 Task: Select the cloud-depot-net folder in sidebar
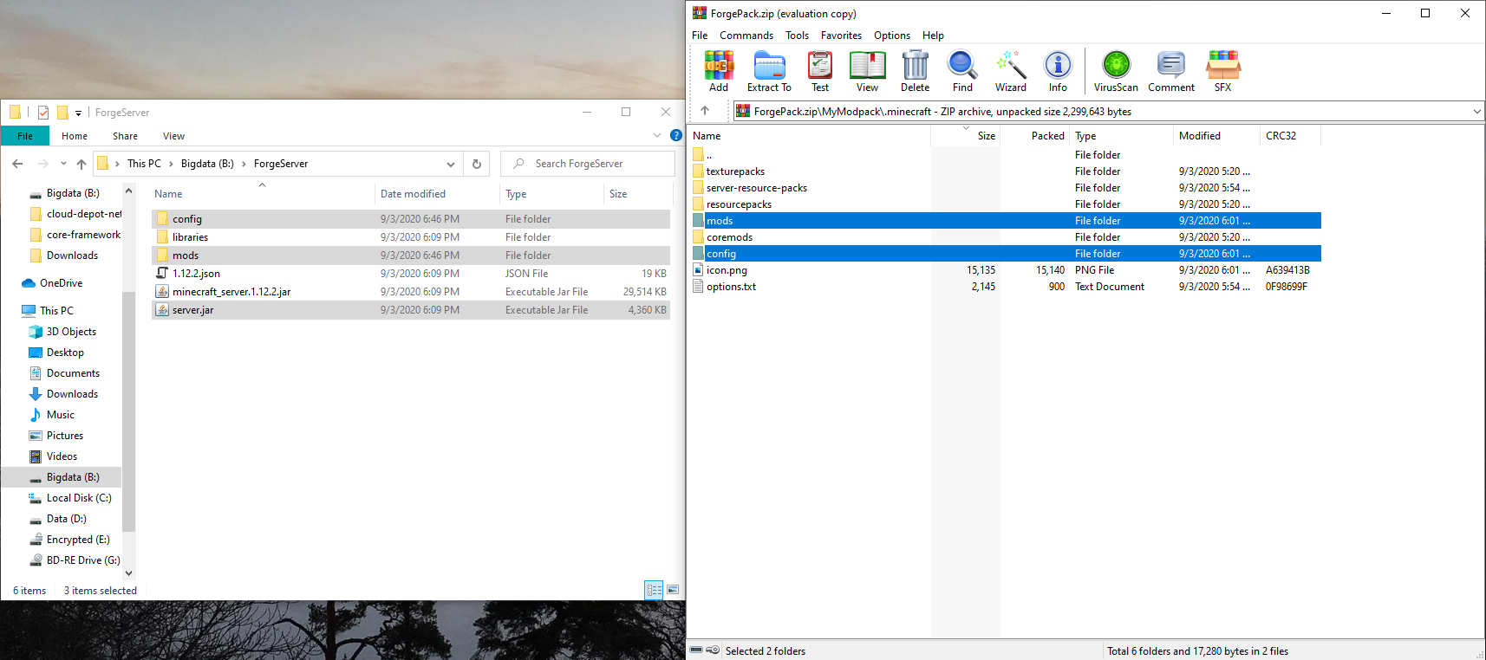click(x=83, y=214)
